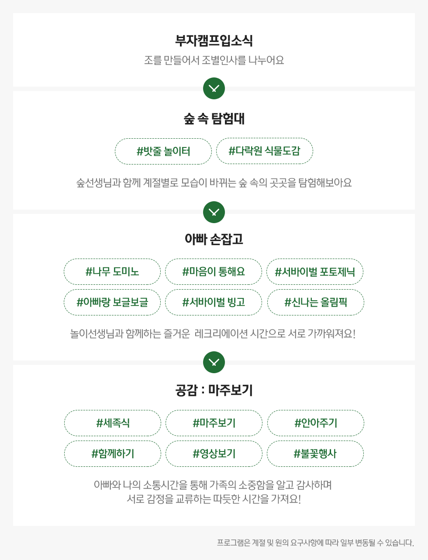
Task: Choose the #불꽃행사 tag
Action: [x=315, y=454]
